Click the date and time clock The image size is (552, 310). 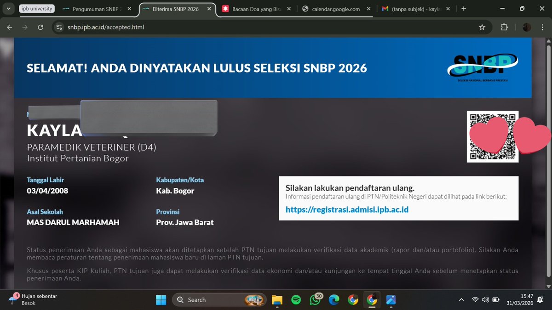coord(520,300)
